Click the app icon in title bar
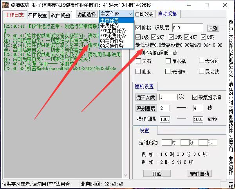 tap(5, 5)
